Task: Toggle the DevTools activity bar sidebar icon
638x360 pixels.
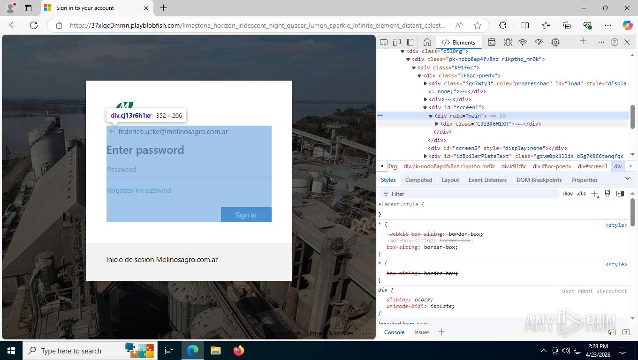Action: [x=410, y=42]
